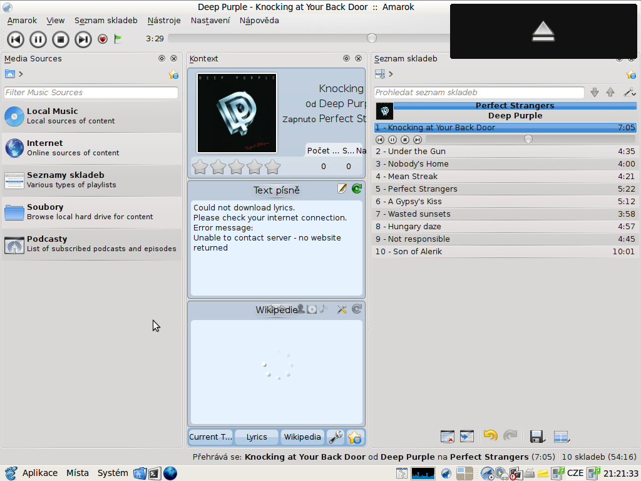Switch to Current Track applet tab

click(210, 437)
